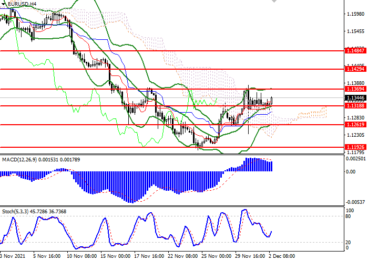
Task: Select the 1.12619 red price level label
Action: click(355, 125)
